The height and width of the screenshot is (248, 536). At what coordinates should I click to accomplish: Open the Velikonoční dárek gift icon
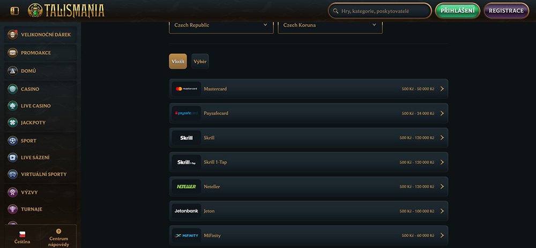point(13,35)
